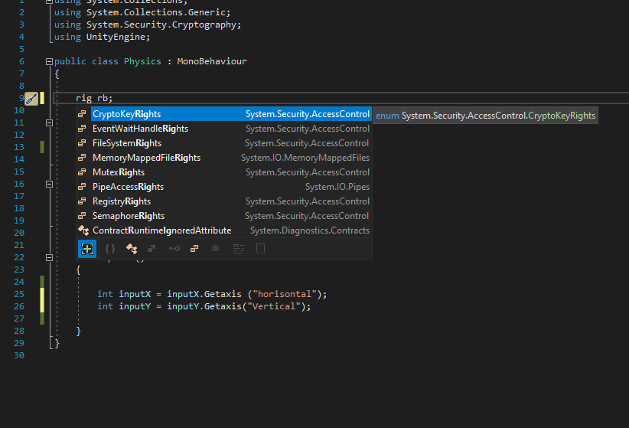Toggle the Namespaces filter (braces icon)
629x428 pixels.
click(x=110, y=249)
